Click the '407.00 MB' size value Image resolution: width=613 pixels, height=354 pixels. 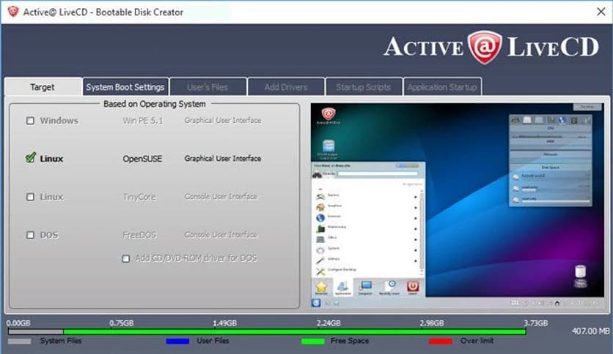pyautogui.click(x=591, y=331)
